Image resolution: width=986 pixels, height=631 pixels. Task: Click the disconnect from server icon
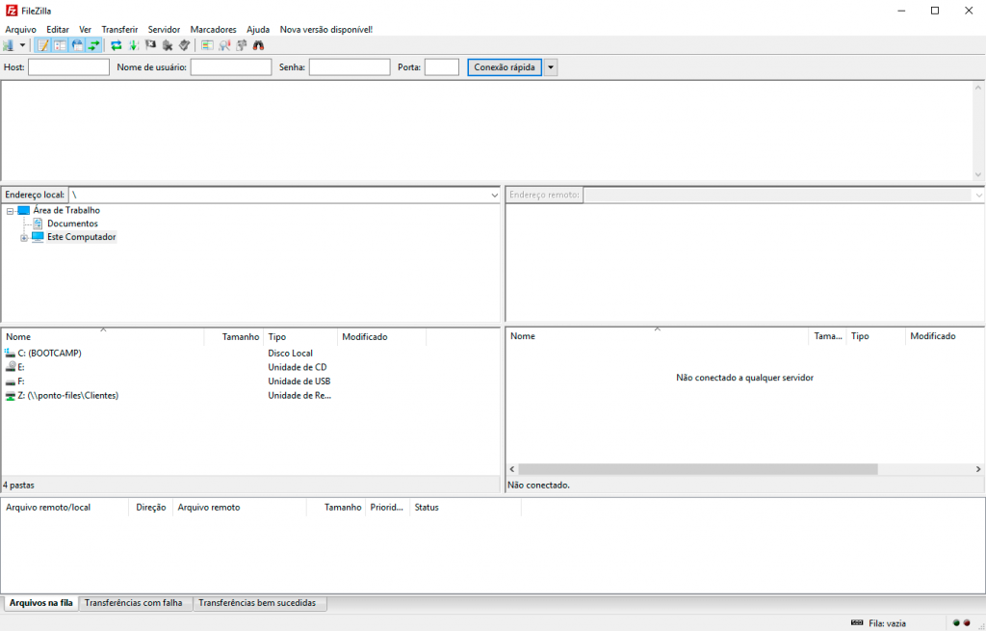(x=168, y=45)
